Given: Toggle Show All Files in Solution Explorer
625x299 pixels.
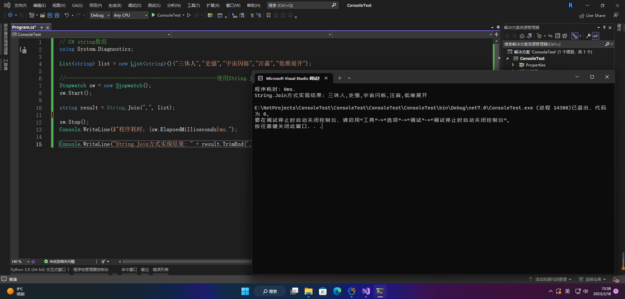Looking at the screenshot, I should coord(565,36).
